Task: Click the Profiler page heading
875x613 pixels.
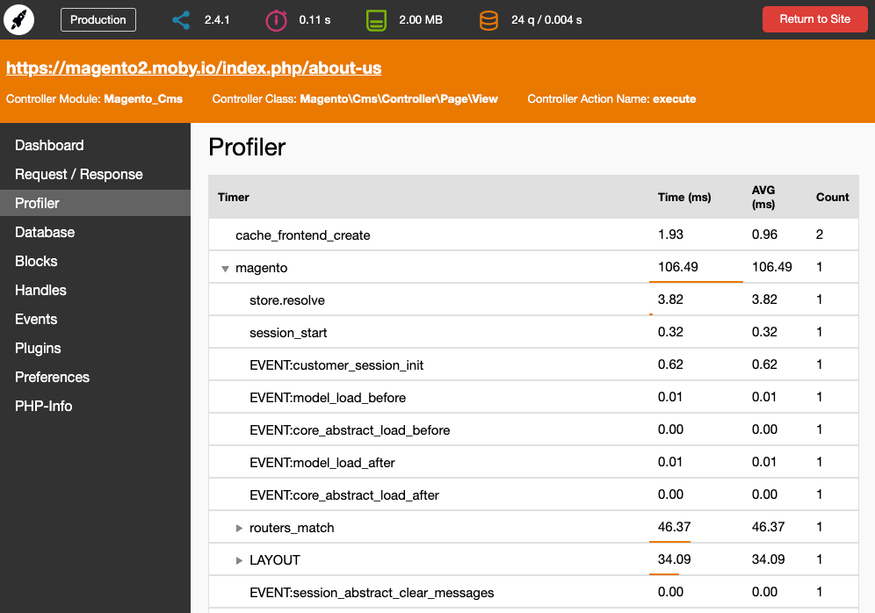Action: [x=247, y=148]
